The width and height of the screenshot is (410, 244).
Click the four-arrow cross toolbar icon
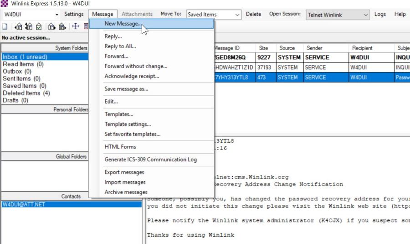tap(76, 26)
